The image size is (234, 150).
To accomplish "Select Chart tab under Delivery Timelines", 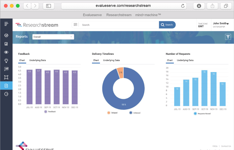I will [96, 60].
